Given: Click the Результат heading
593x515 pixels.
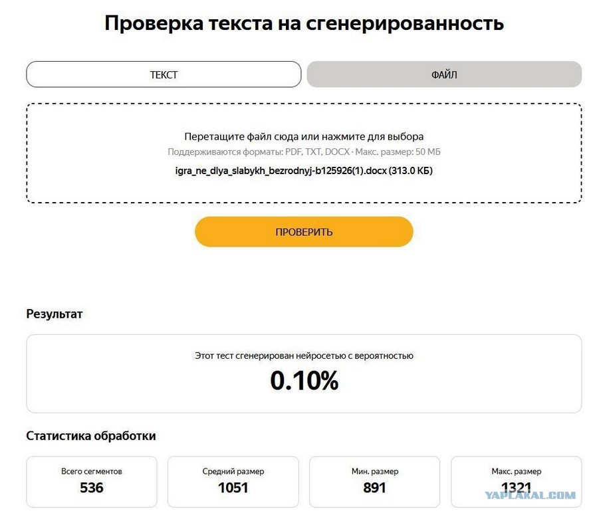Looking at the screenshot, I should (x=54, y=314).
